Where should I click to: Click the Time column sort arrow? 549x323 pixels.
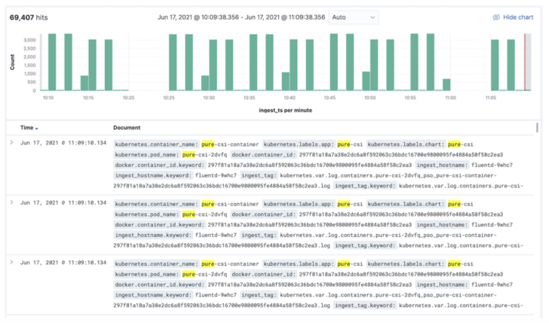[36, 129]
